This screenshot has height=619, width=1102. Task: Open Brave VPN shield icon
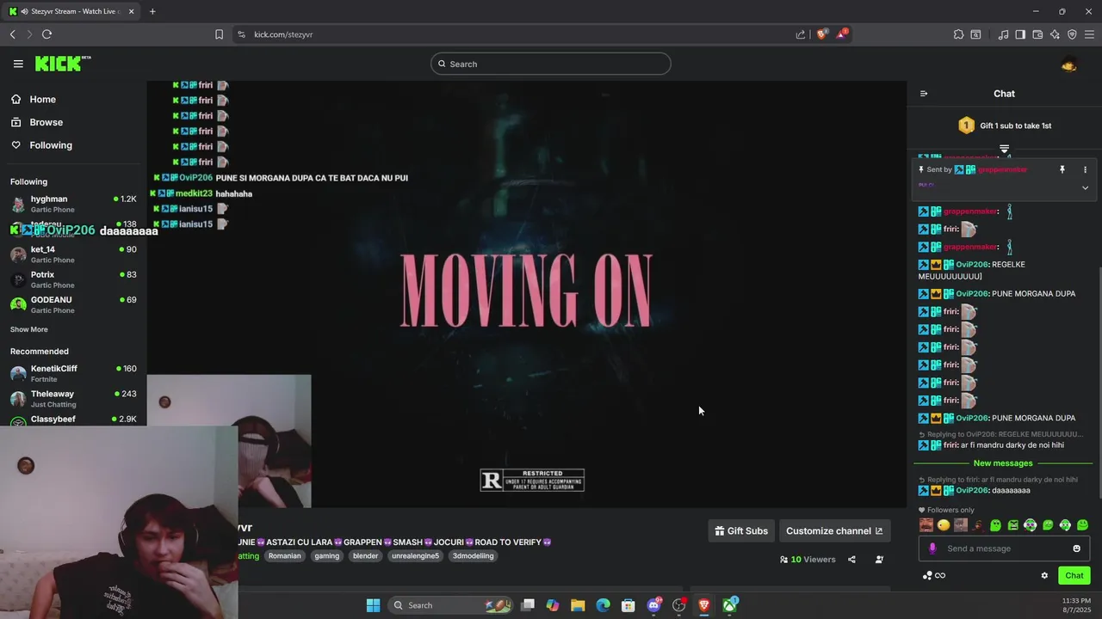point(1072,34)
